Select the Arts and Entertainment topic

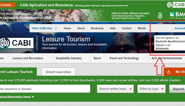pyautogui.click(x=167, y=58)
